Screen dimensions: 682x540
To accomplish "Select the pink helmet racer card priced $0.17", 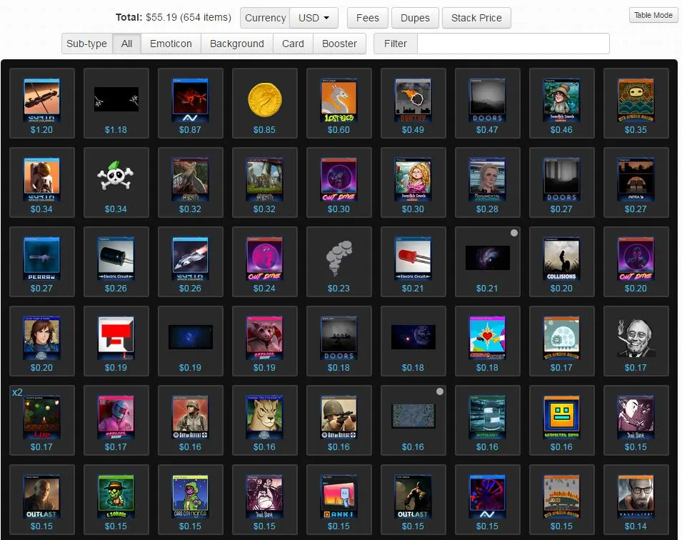I will coord(116,420).
